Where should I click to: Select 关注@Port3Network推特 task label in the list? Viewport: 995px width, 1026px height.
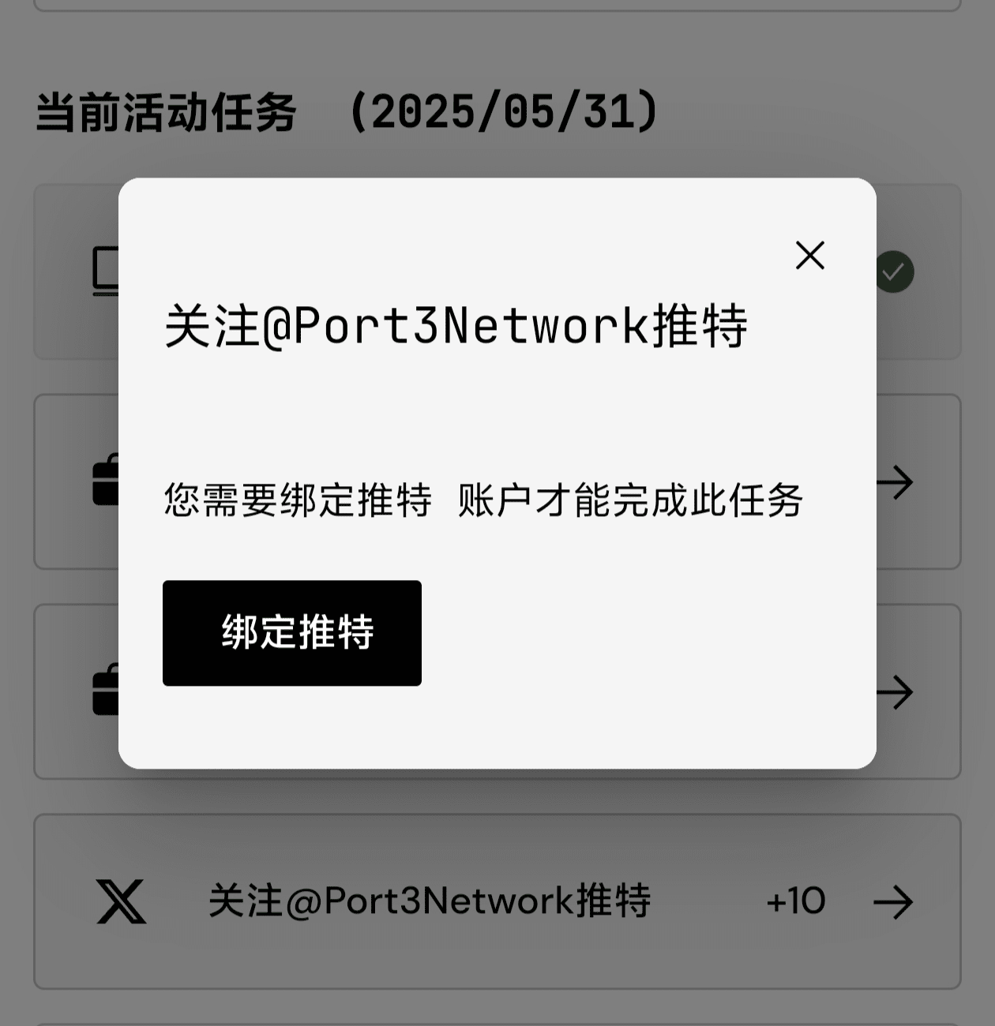tap(430, 901)
